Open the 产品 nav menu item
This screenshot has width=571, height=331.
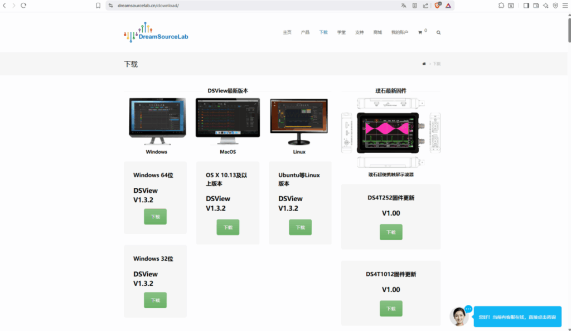point(305,32)
